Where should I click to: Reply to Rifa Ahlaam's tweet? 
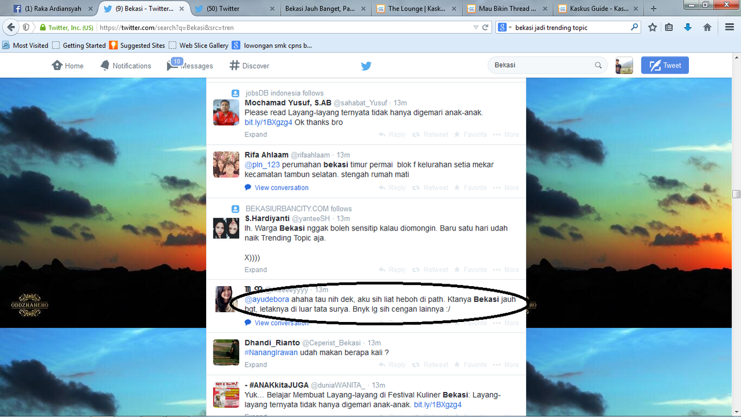[x=392, y=188]
